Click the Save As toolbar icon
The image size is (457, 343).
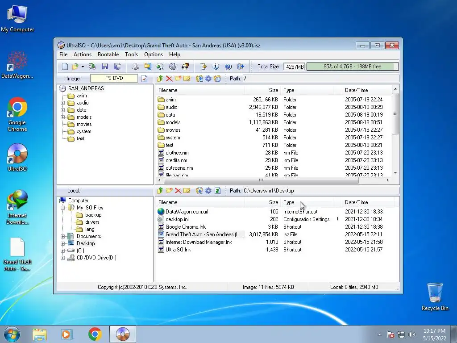tap(117, 67)
